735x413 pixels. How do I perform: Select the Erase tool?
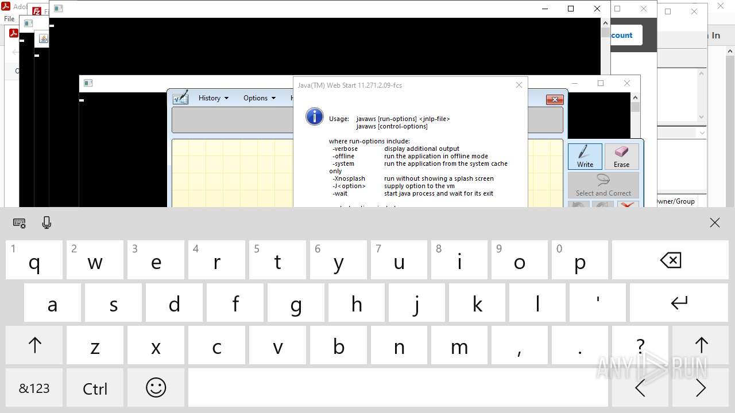tap(621, 157)
